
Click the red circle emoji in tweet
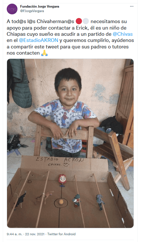(x=79, y=21)
